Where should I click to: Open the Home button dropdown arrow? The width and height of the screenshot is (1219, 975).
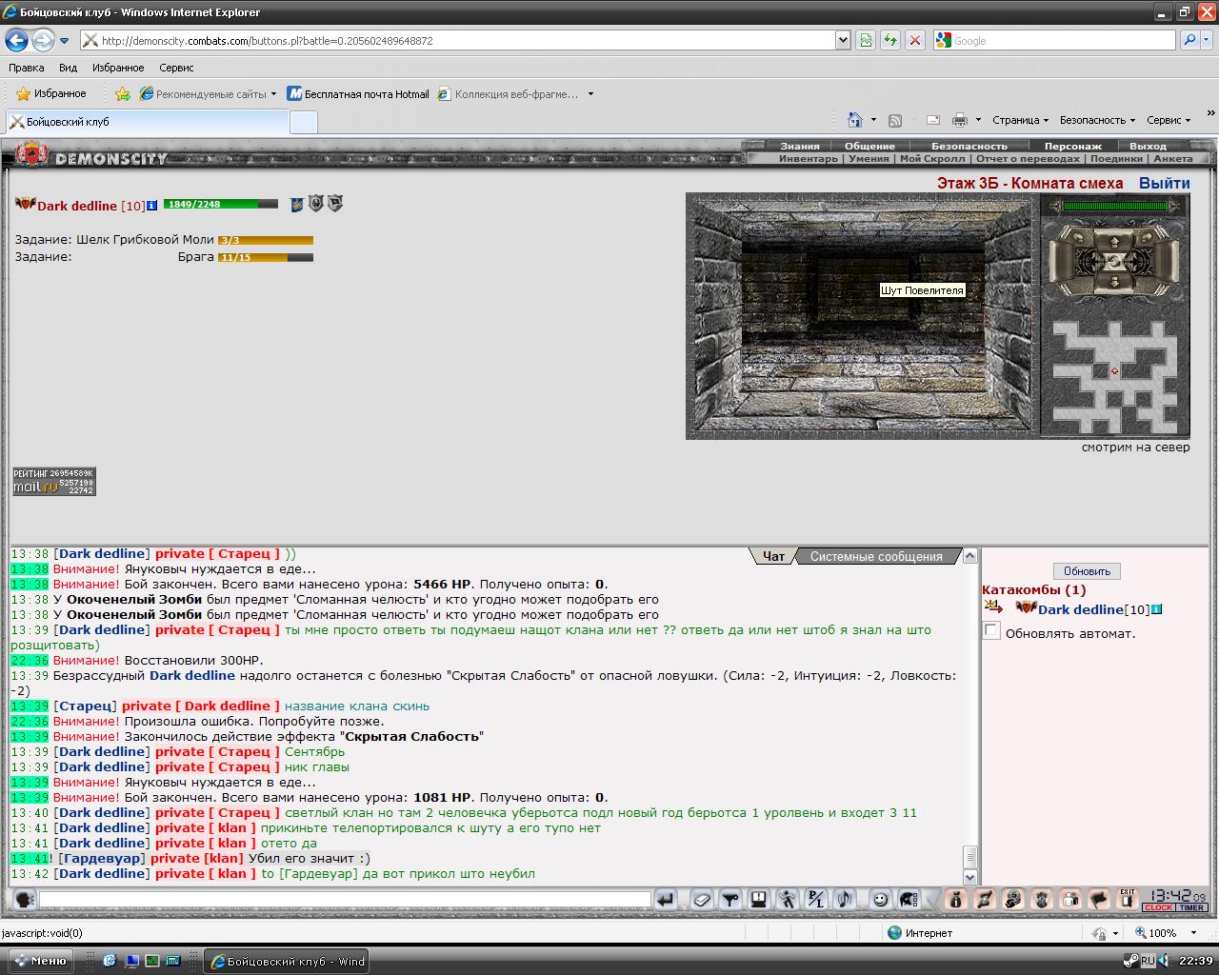point(873,120)
